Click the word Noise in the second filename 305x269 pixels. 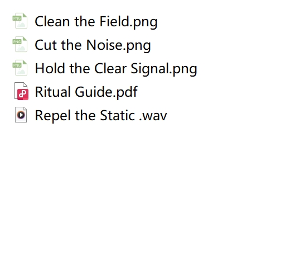104,45
